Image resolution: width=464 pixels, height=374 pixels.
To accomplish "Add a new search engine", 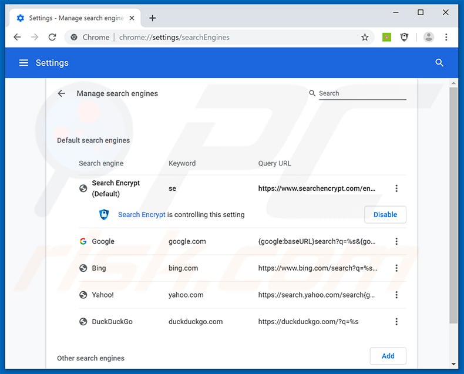I will [388, 356].
